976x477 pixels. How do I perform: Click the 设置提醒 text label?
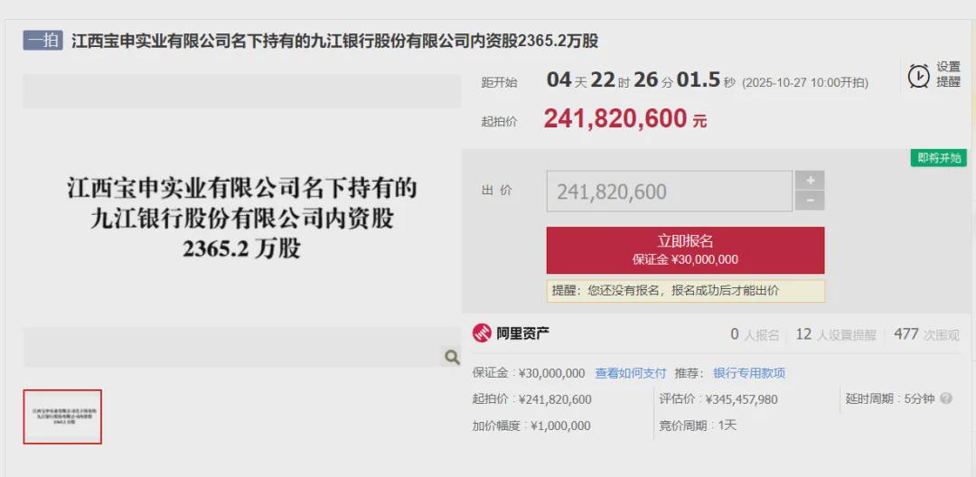point(948,74)
